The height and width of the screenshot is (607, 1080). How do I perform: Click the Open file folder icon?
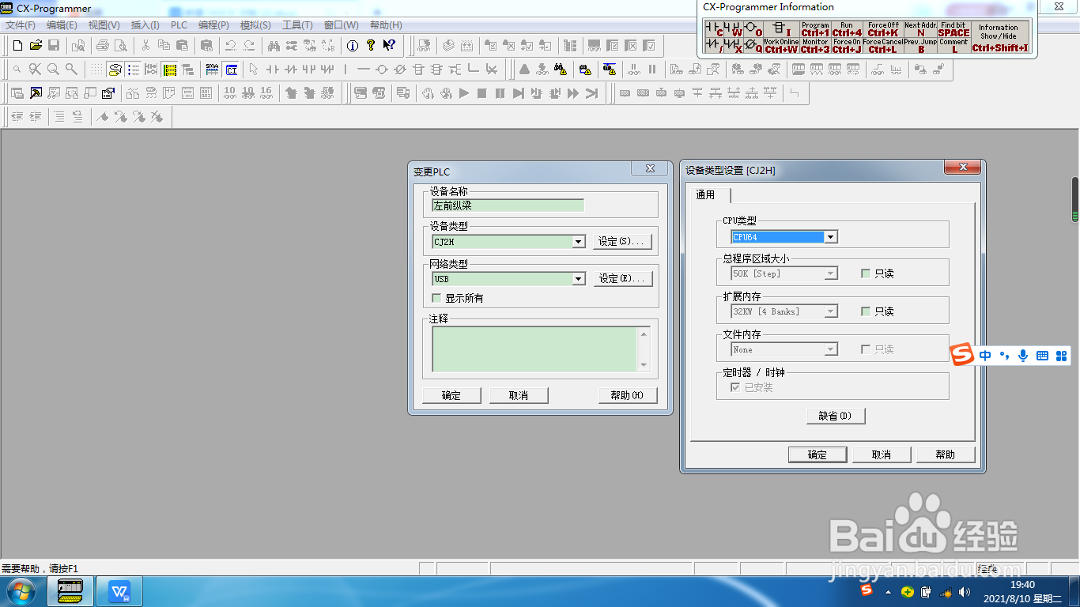tap(36, 45)
